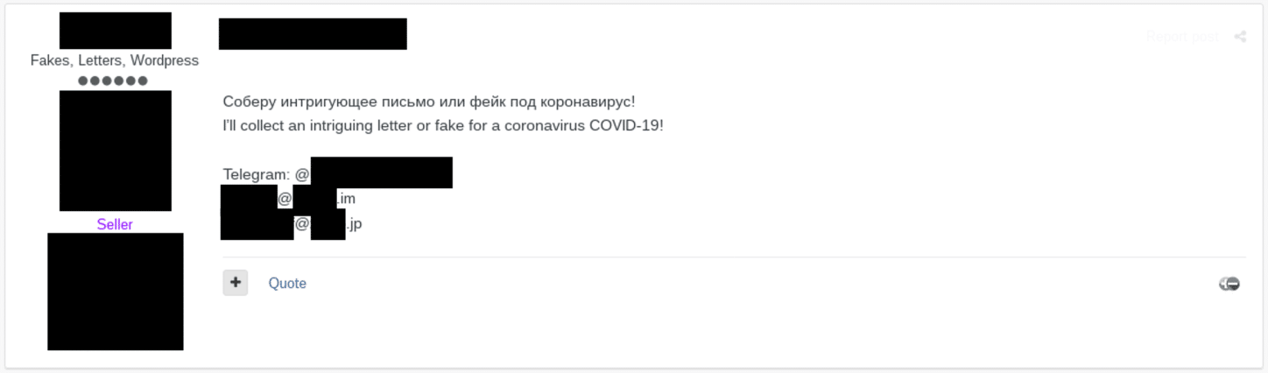Viewport: 1268px width, 373px height.
Task: Click the redacted username above member title
Action: click(x=115, y=31)
